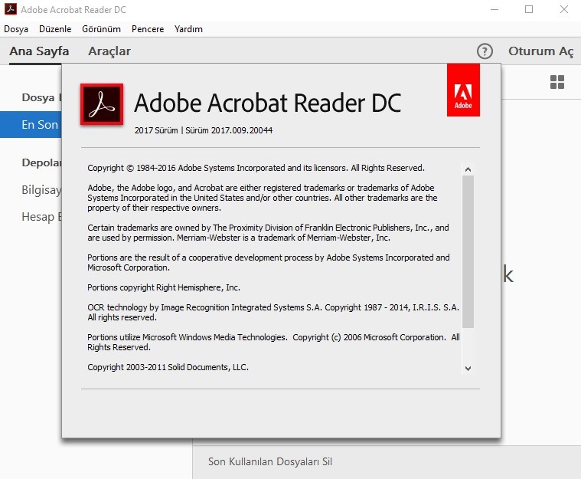The image size is (581, 479).
Task: Select Hesap Ekle item in sidebar
Action: pyautogui.click(x=41, y=217)
